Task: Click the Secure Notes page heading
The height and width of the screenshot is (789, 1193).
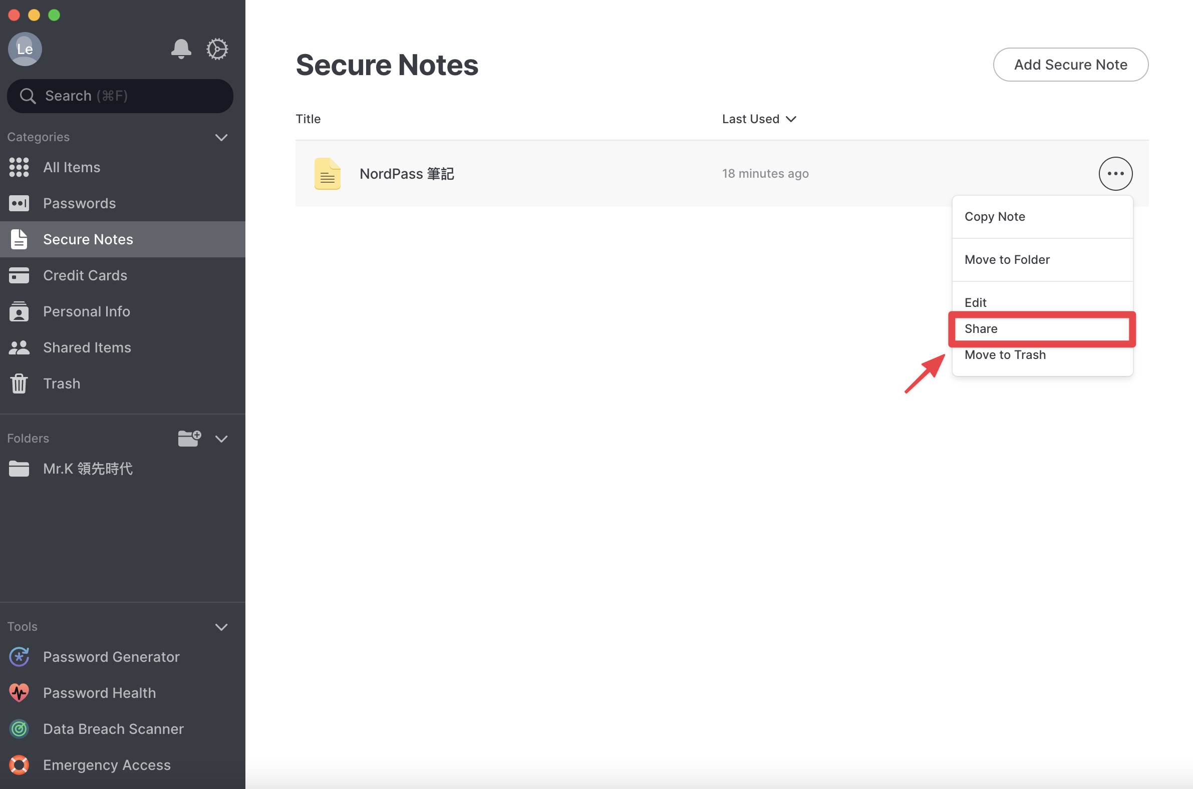Action: point(387,65)
